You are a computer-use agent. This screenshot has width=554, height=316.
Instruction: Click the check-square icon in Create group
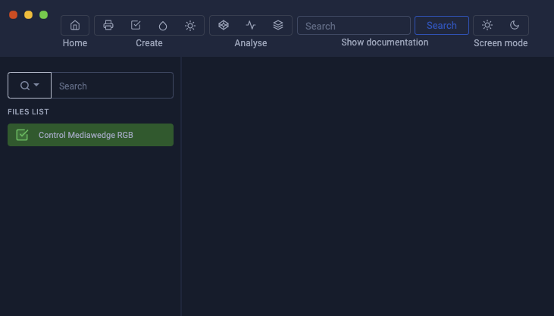click(136, 26)
